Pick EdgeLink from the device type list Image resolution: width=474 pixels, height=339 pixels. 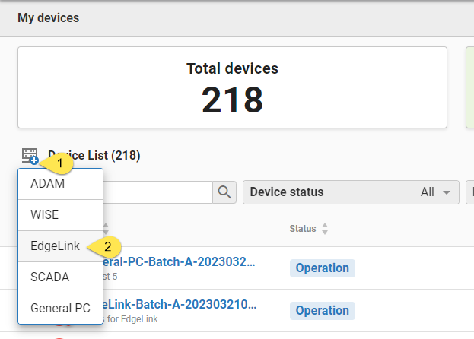tap(55, 246)
